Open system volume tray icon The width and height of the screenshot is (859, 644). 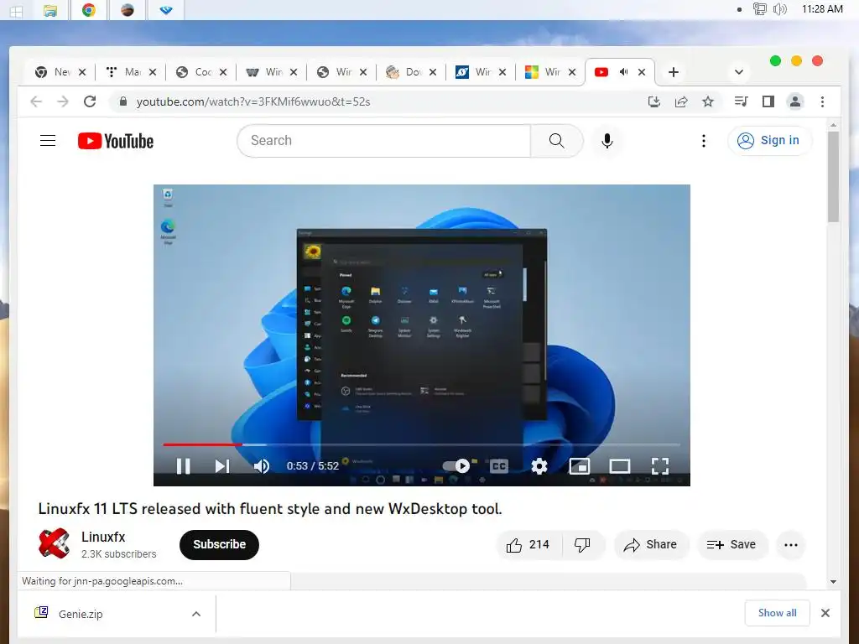pos(780,9)
